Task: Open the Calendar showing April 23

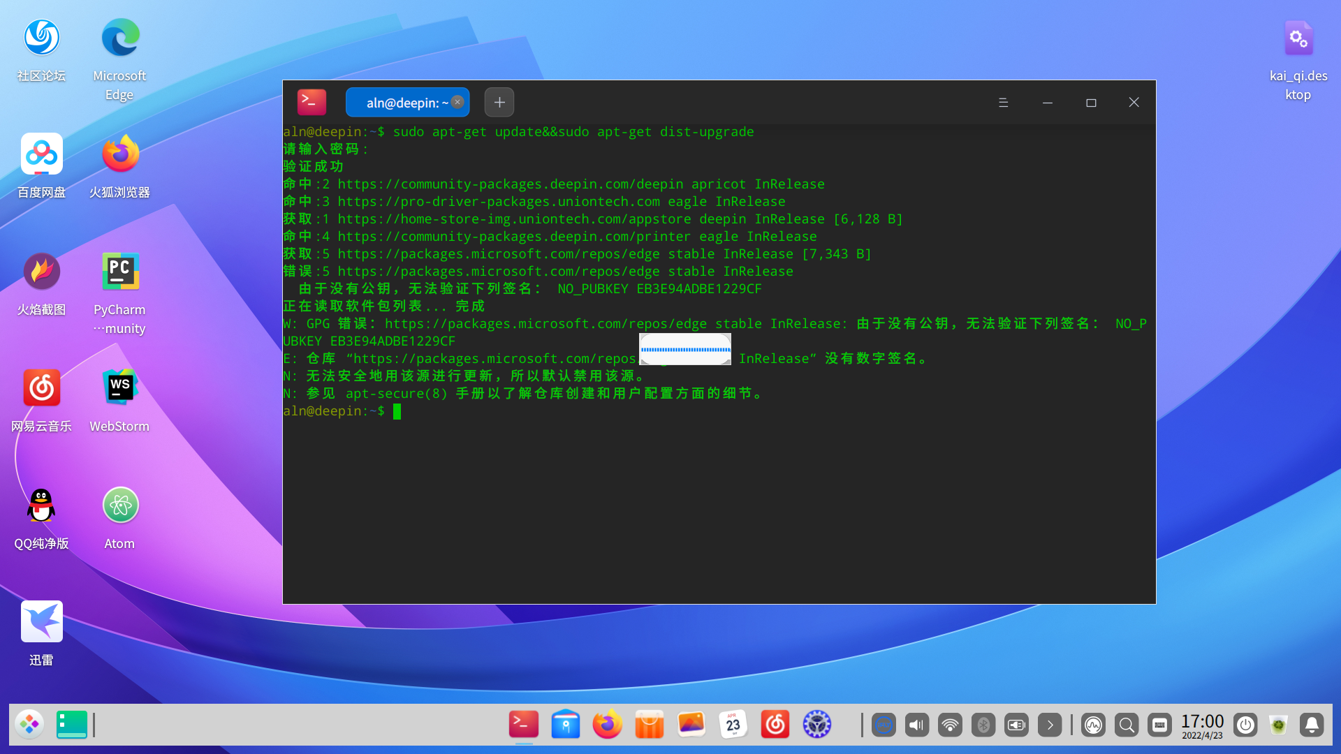Action: click(733, 725)
